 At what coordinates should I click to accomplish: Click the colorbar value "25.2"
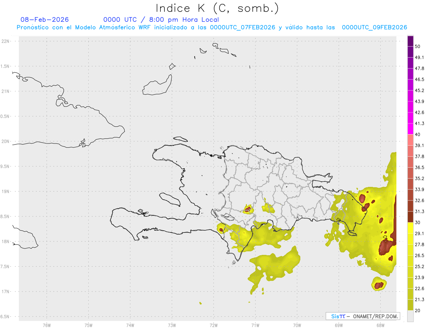tap(420, 267)
